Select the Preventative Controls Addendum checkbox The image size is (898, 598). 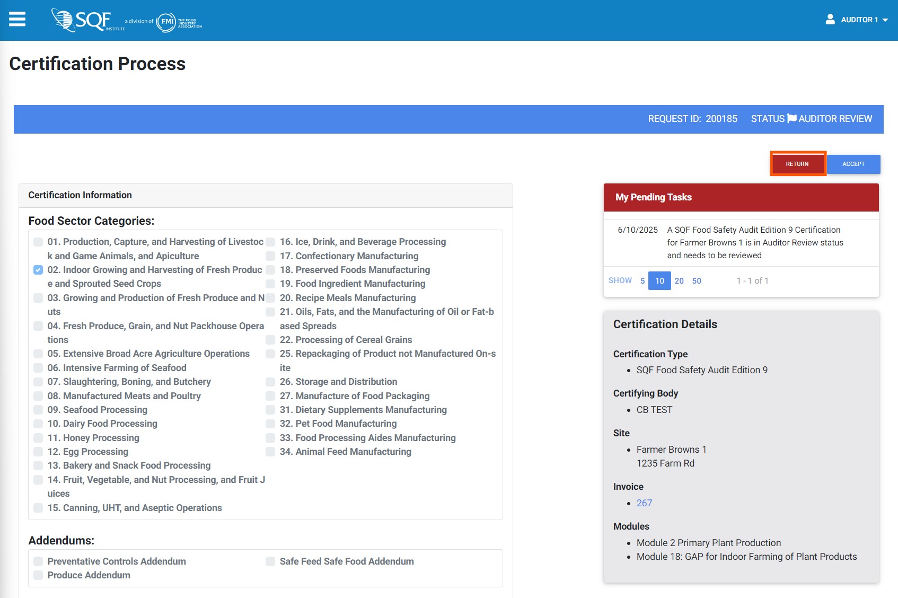pos(38,561)
